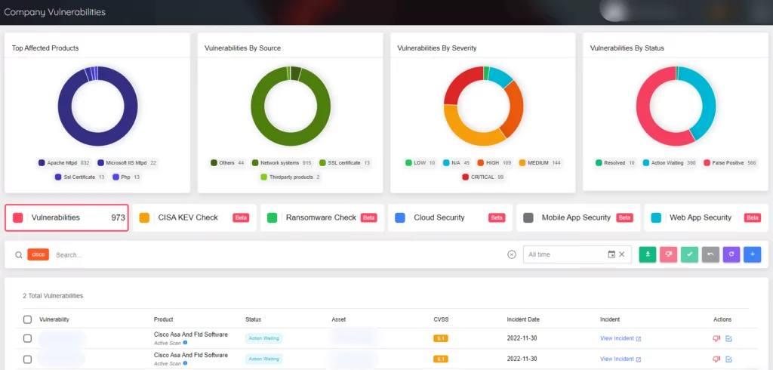Click the Asset column header

(x=339, y=319)
